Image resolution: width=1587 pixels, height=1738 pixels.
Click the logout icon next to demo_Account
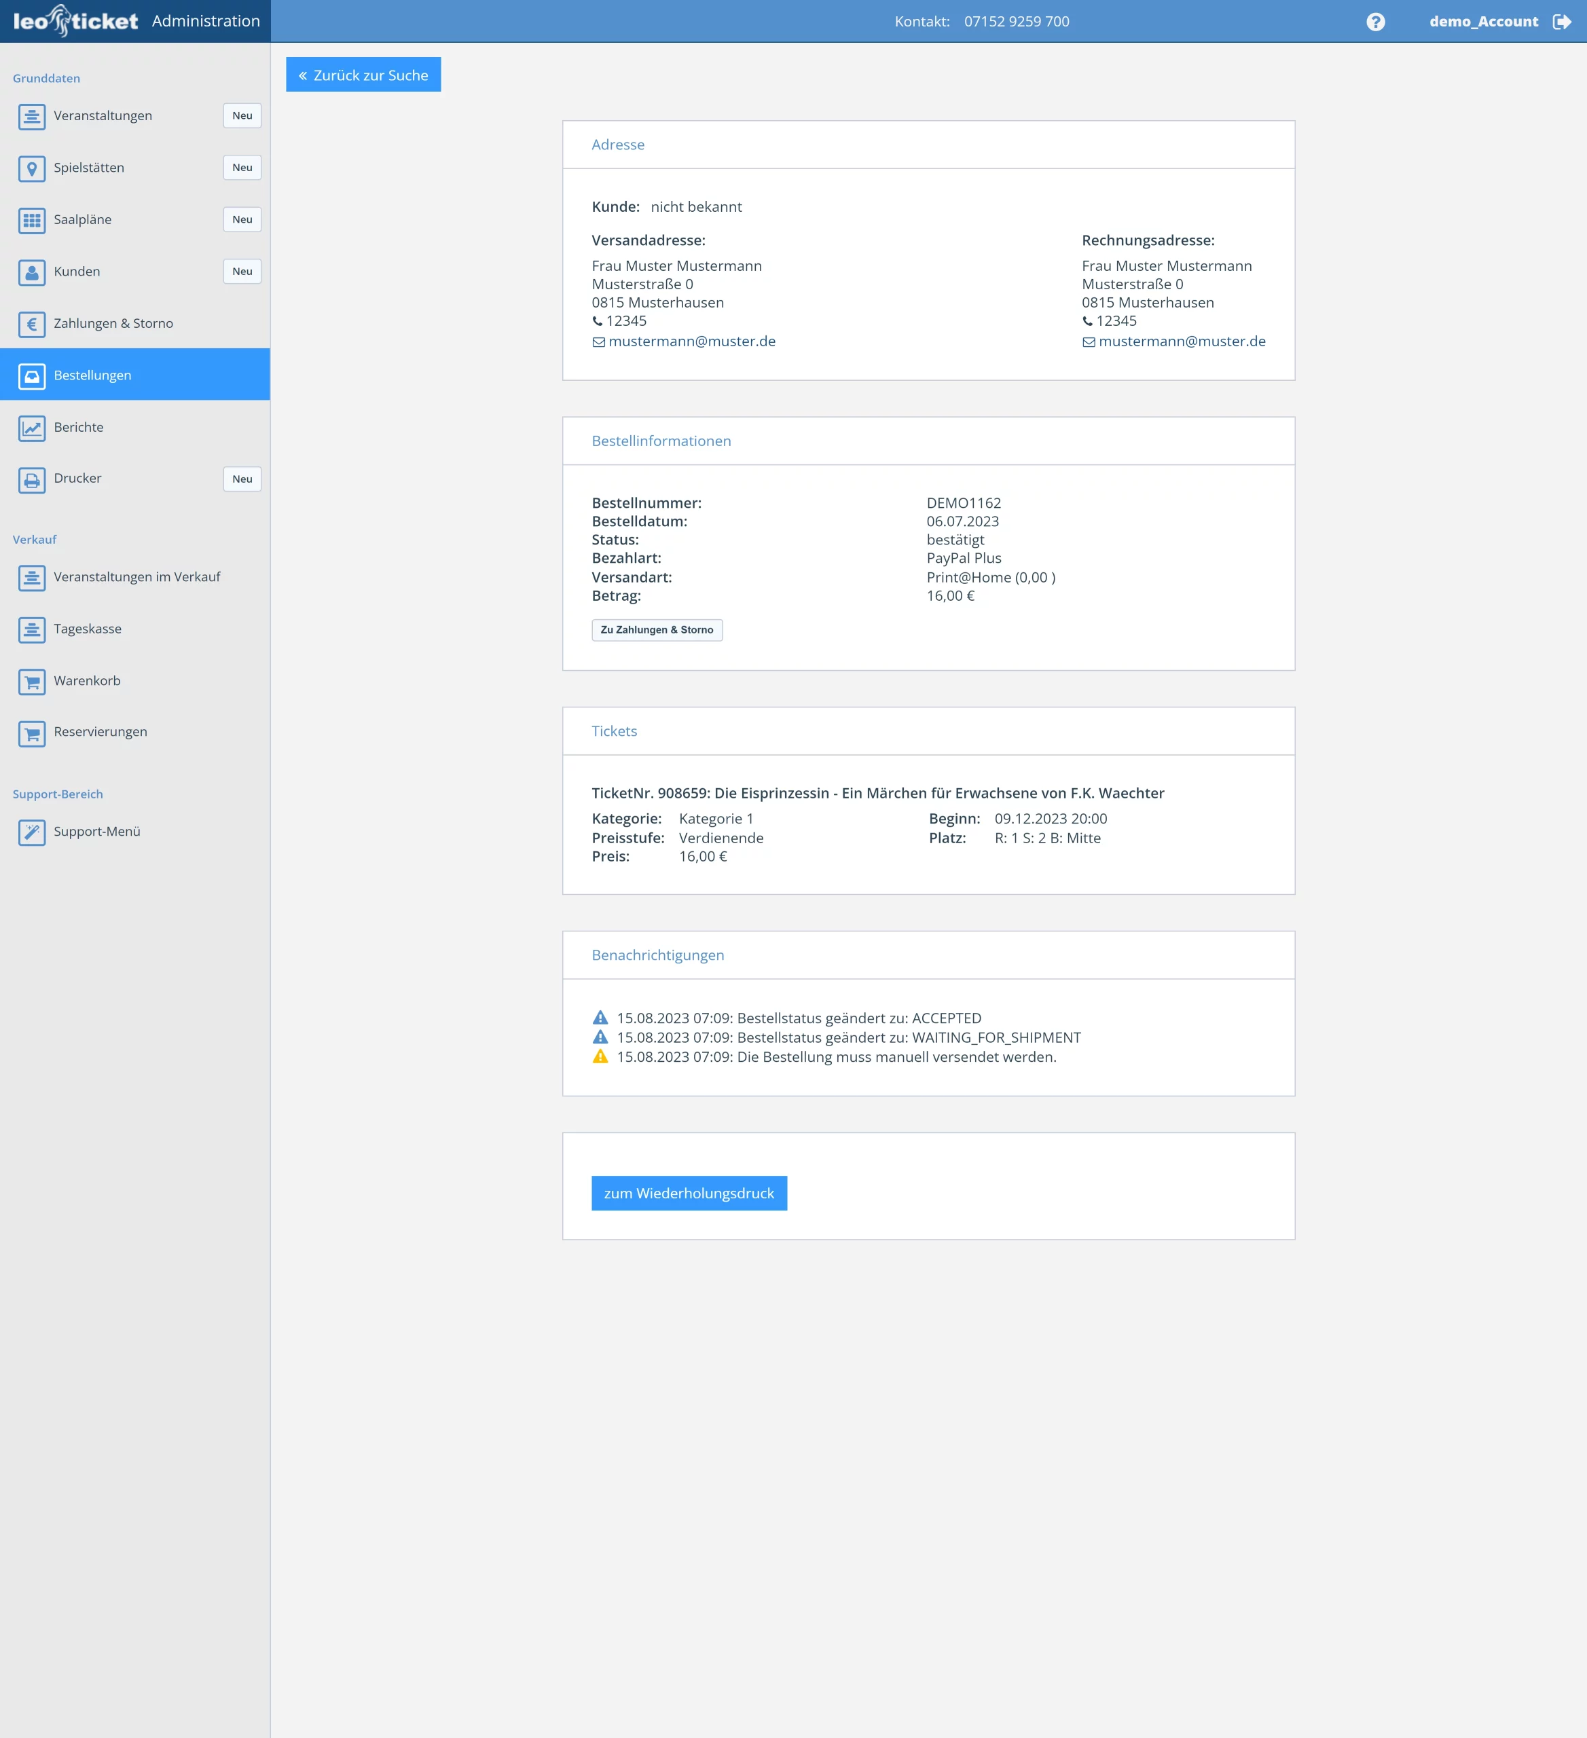[x=1561, y=22]
